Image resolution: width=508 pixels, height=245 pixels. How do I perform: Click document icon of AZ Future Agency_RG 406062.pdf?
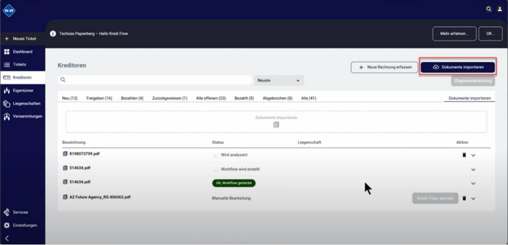pyautogui.click(x=65, y=197)
